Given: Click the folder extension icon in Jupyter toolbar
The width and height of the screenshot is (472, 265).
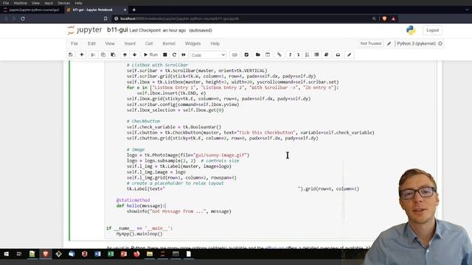Looking at the screenshot, I should [257, 54].
